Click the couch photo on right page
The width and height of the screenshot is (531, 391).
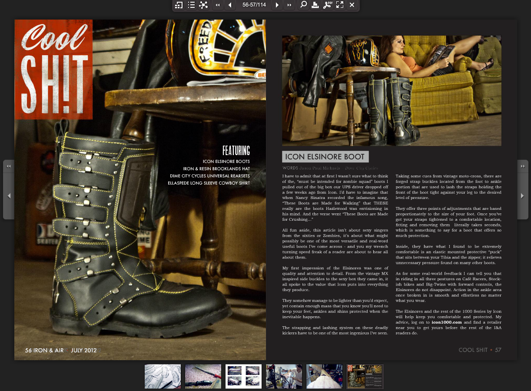coord(392,91)
